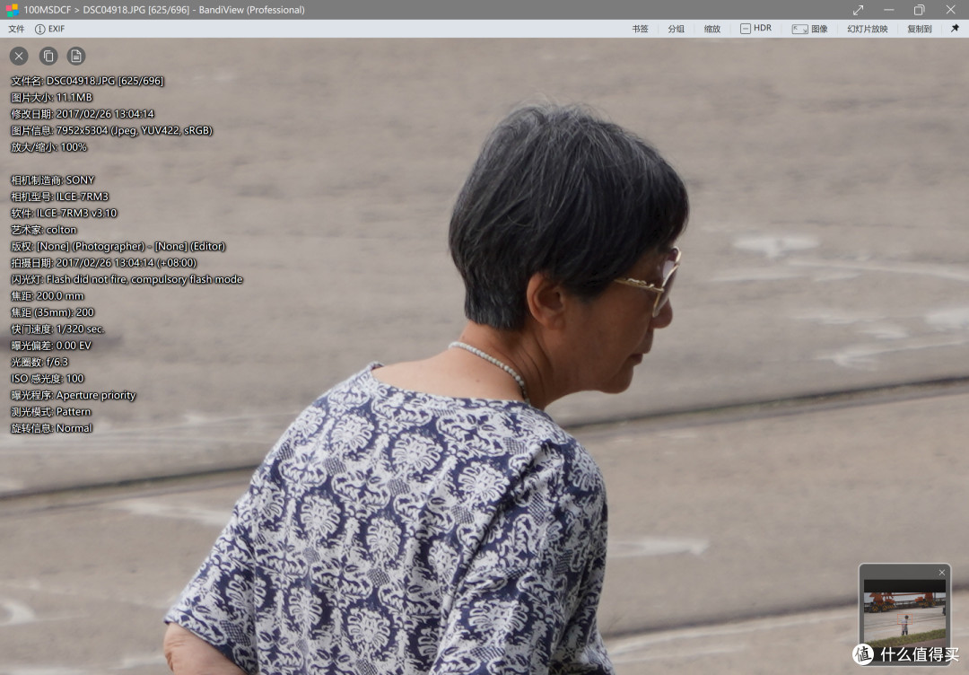Close the EXIF info overlay
The height and width of the screenshot is (675, 969).
pos(19,57)
